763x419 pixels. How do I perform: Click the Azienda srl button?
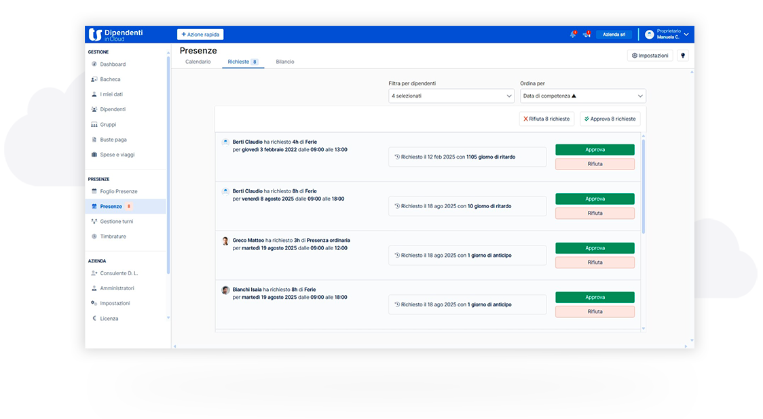614,35
